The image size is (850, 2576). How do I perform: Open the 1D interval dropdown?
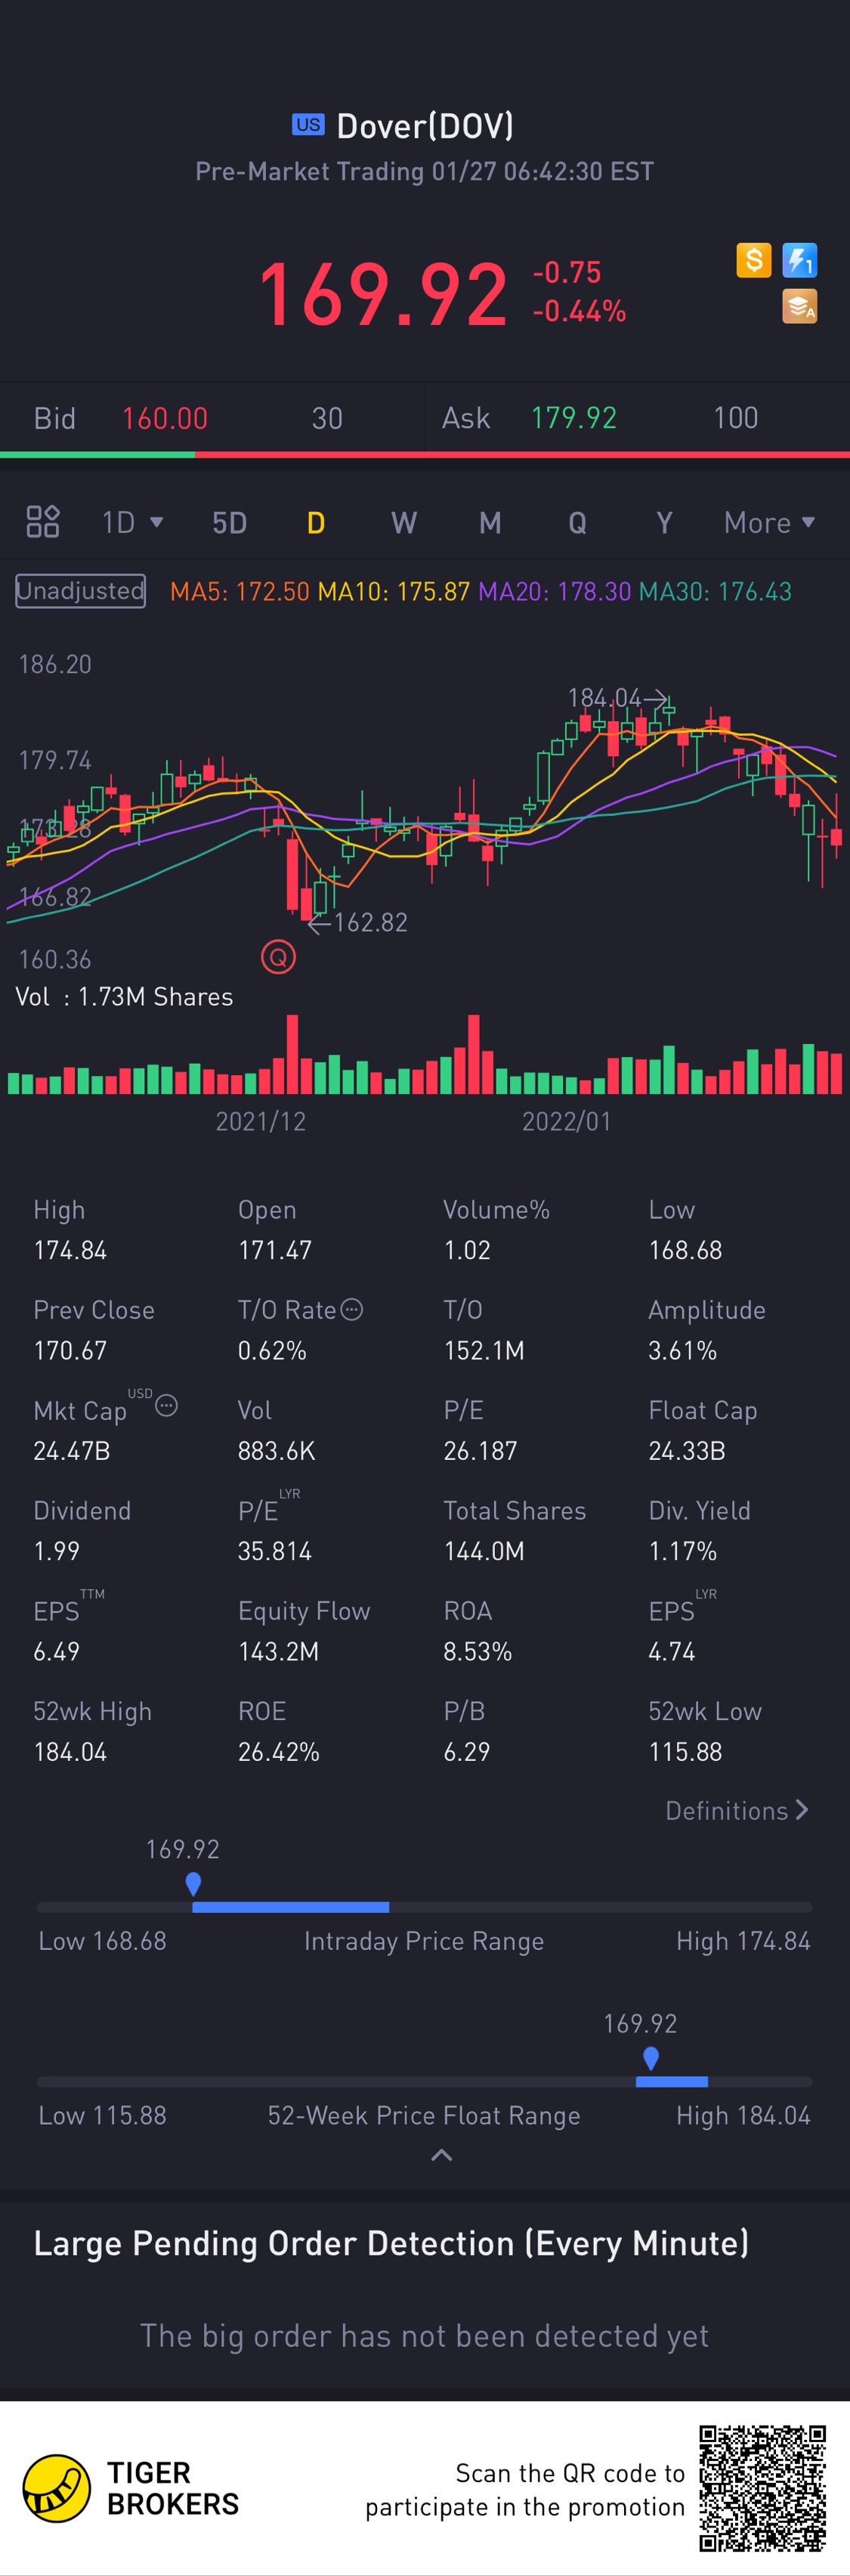(x=132, y=522)
